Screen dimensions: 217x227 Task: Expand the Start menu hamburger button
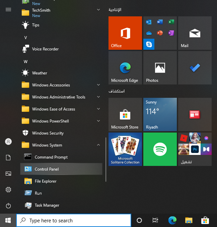click(8, 10)
